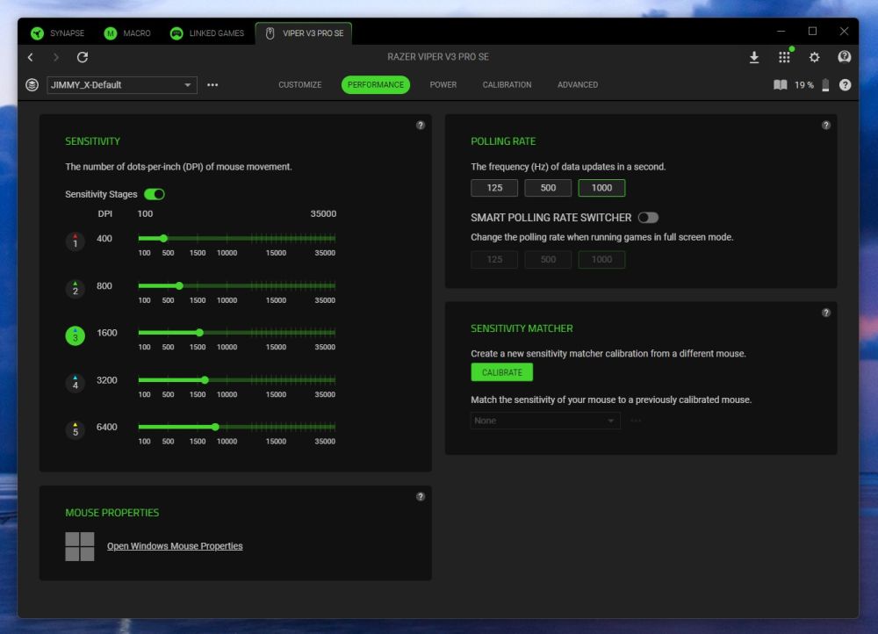Switch to the Calibration tab
Screen dimensions: 878x634
pyautogui.click(x=507, y=85)
